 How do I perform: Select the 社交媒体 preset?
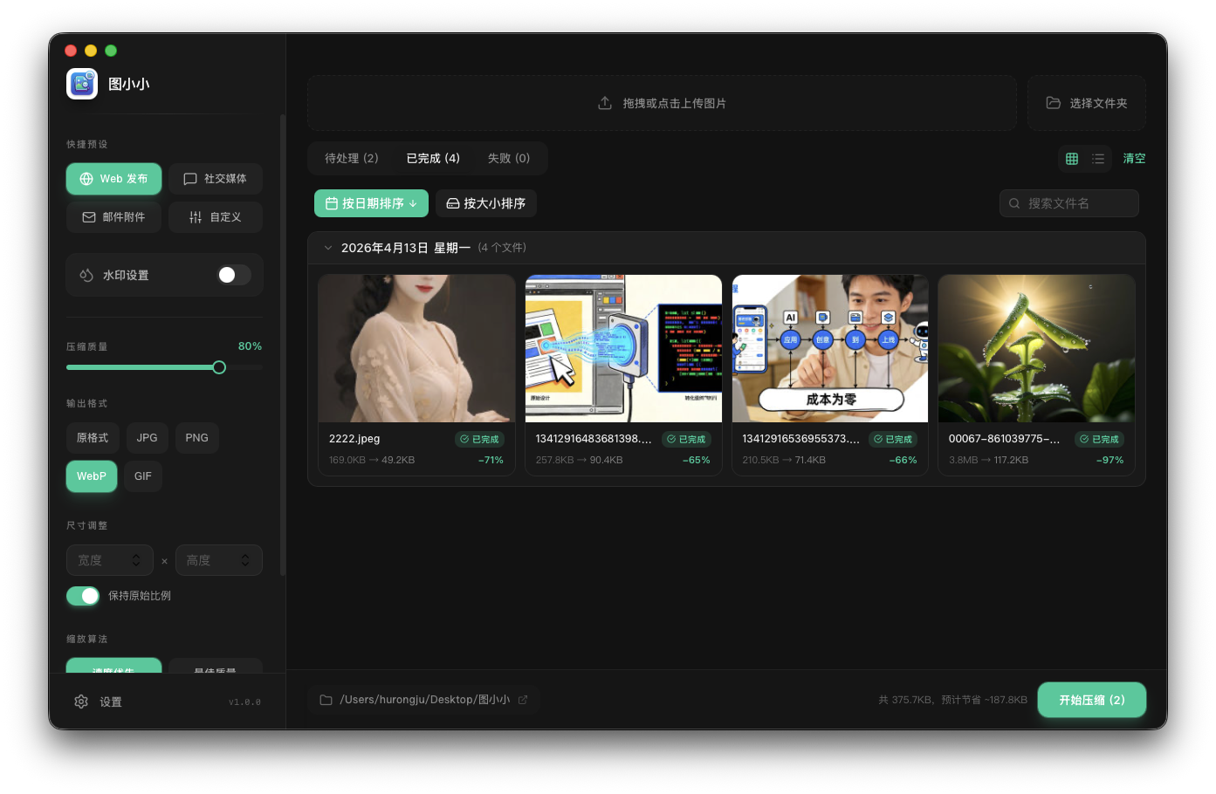216,179
